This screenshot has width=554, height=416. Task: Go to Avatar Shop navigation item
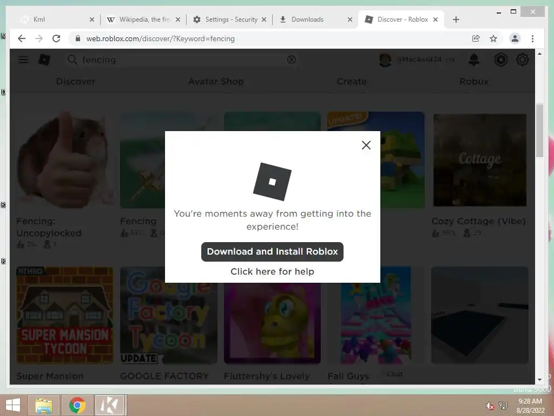click(x=216, y=81)
